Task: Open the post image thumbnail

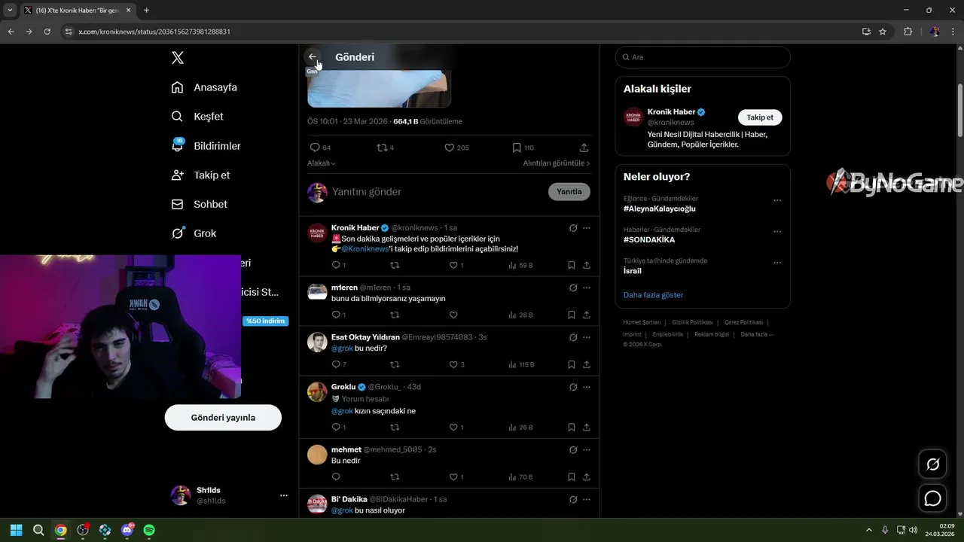Action: (x=379, y=89)
